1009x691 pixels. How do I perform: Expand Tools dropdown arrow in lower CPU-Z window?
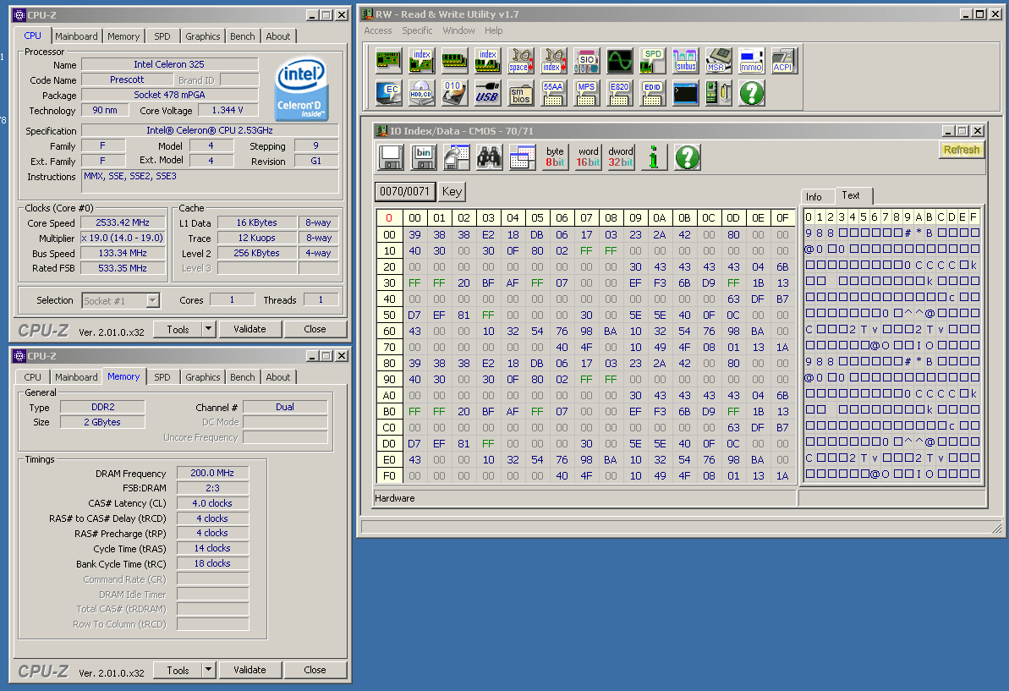click(x=208, y=670)
